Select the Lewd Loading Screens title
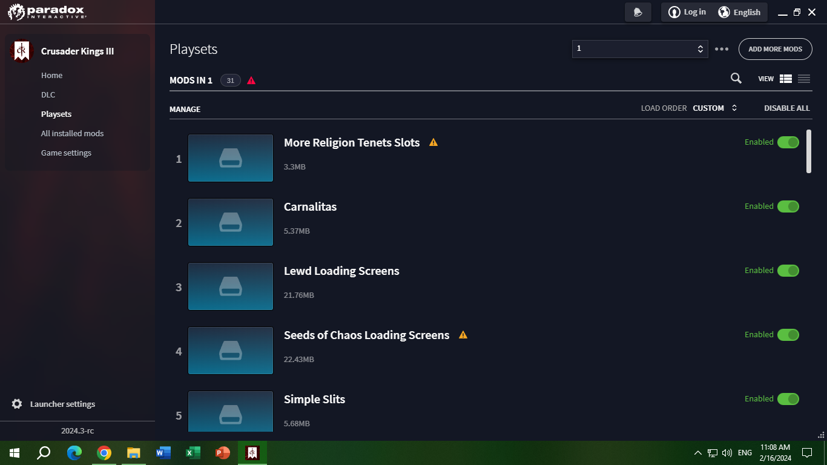The height and width of the screenshot is (465, 827). pyautogui.click(x=341, y=271)
